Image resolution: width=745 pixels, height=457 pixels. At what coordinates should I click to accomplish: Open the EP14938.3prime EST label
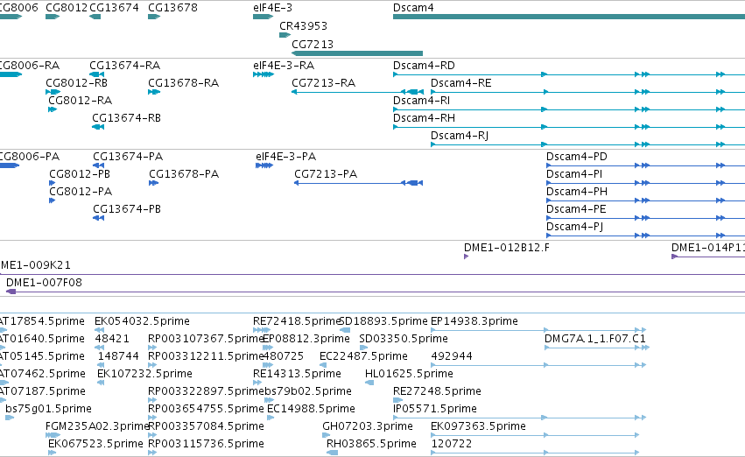[x=474, y=321]
